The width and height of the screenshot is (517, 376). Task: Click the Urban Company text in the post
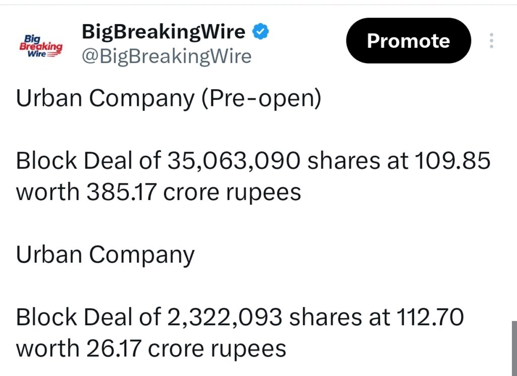105,255
